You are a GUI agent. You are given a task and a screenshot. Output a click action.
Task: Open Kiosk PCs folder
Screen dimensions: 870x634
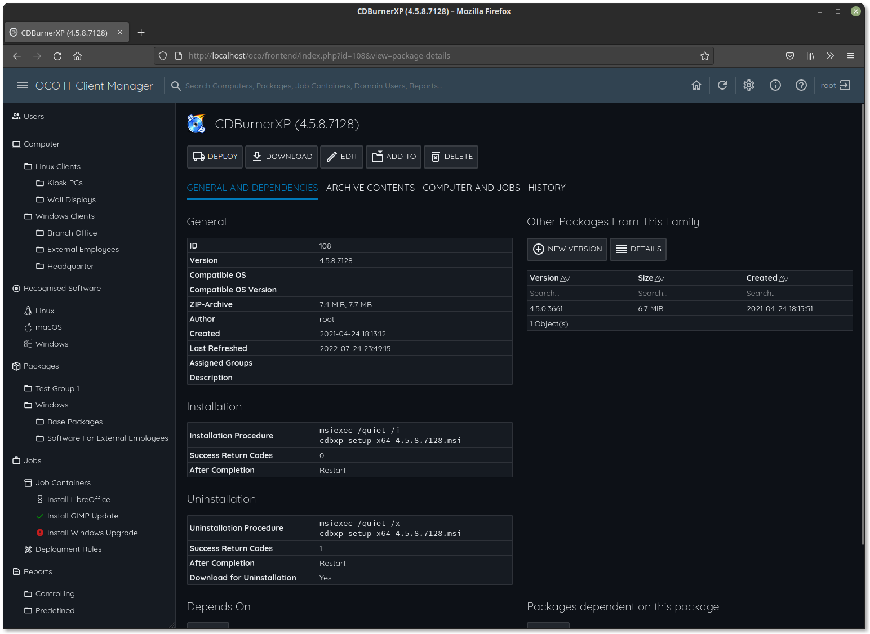59,183
